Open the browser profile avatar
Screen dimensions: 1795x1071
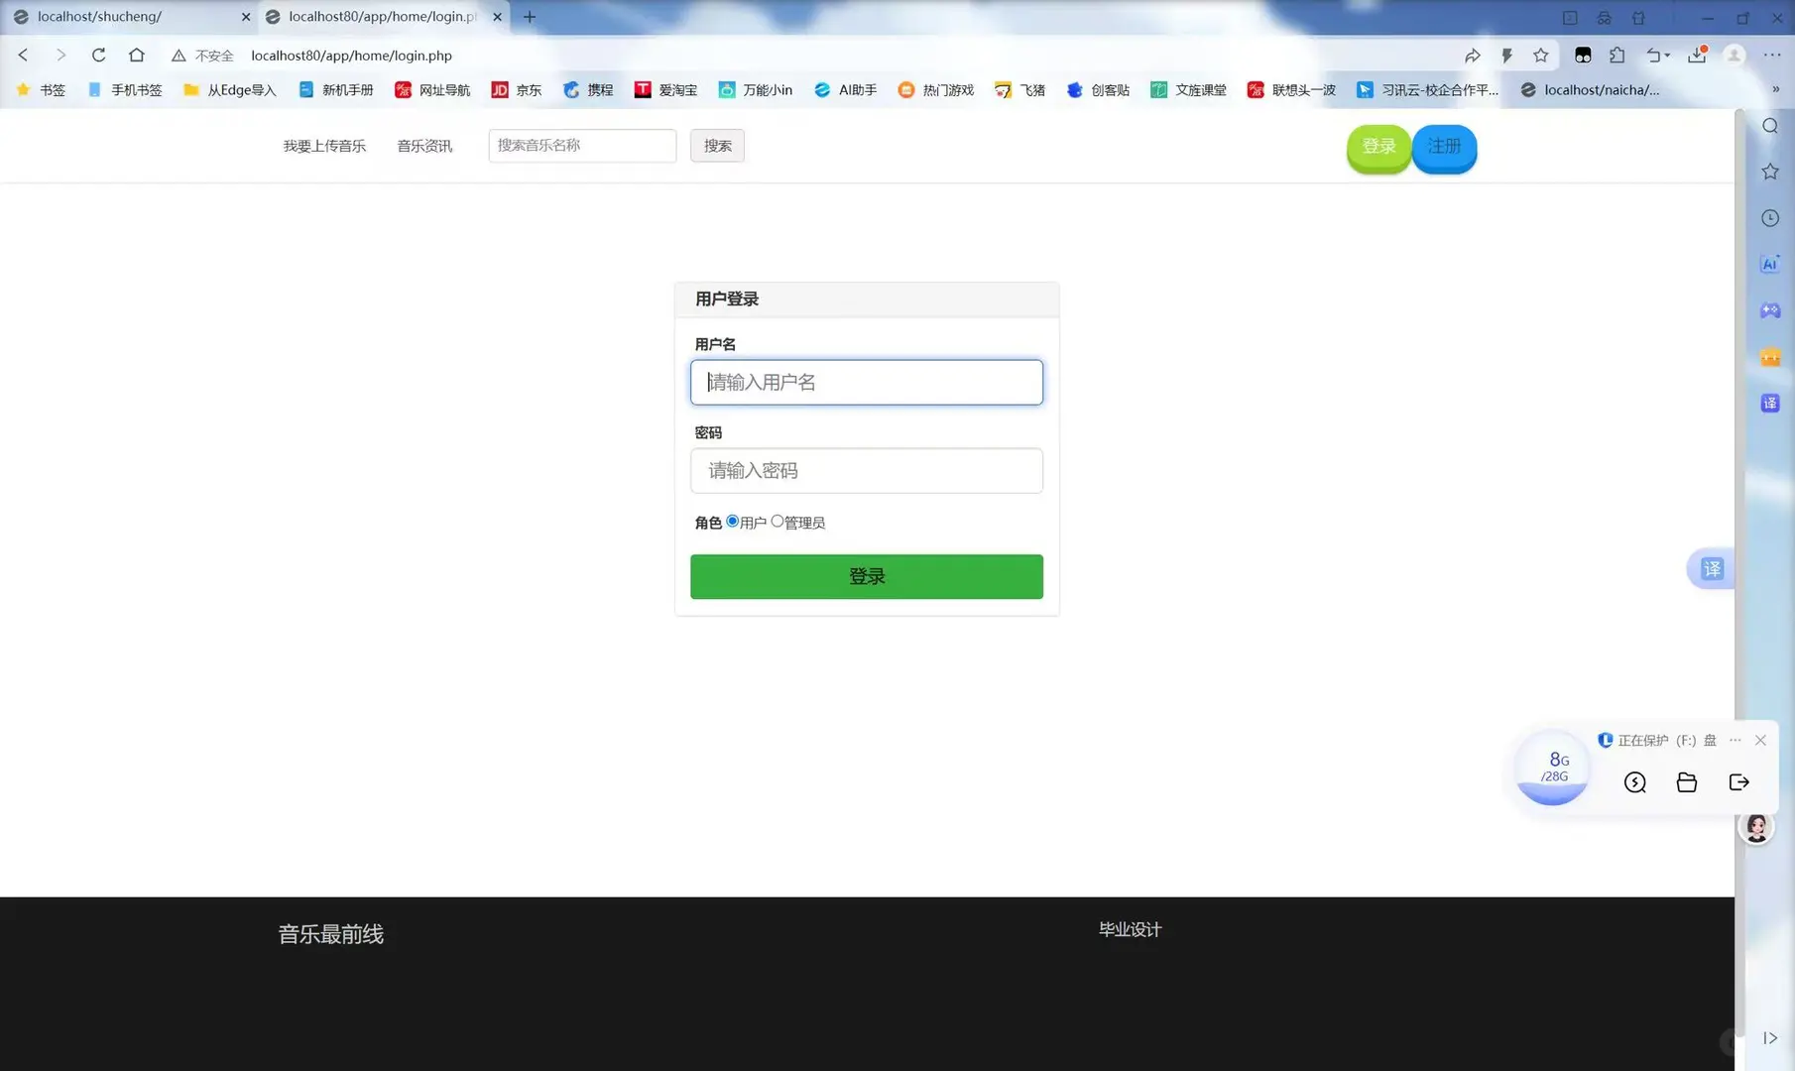point(1735,56)
